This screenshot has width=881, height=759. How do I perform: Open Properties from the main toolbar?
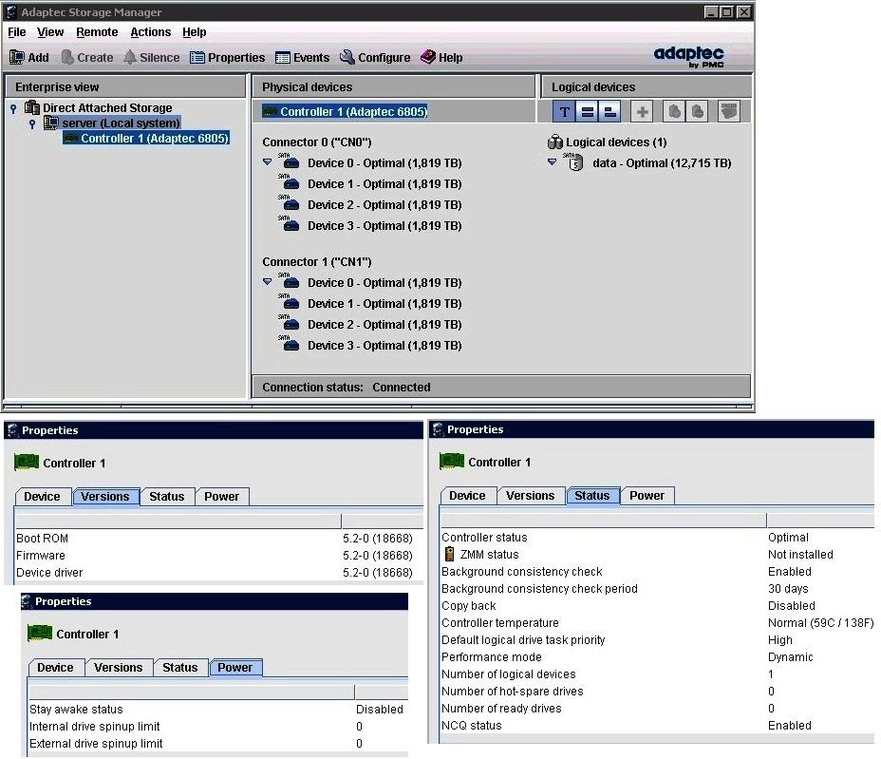(228, 57)
